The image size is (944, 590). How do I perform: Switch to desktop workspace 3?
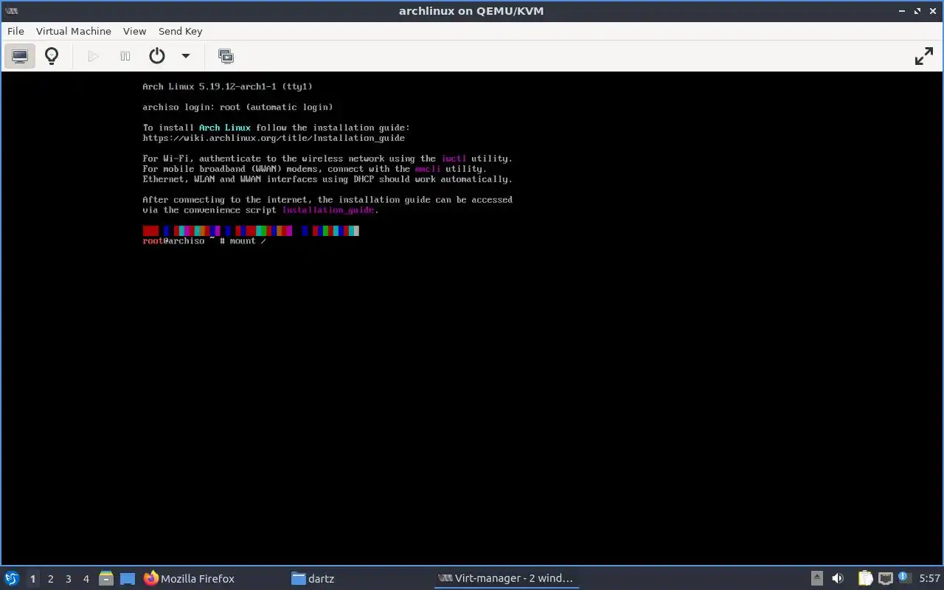click(x=69, y=579)
